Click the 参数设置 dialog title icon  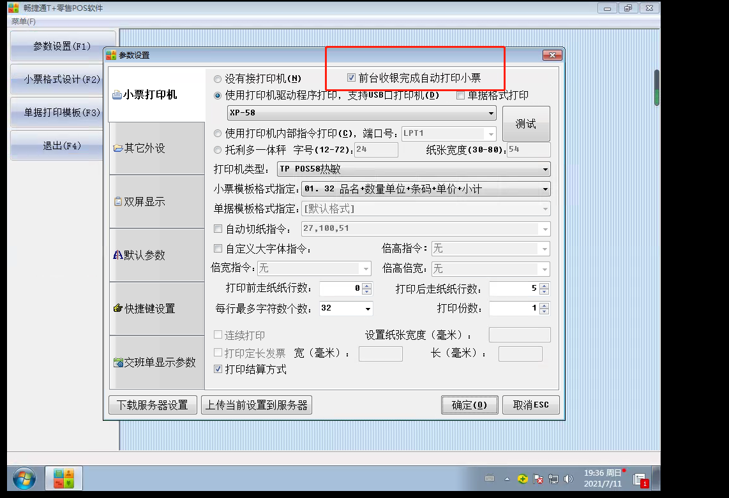click(x=111, y=55)
